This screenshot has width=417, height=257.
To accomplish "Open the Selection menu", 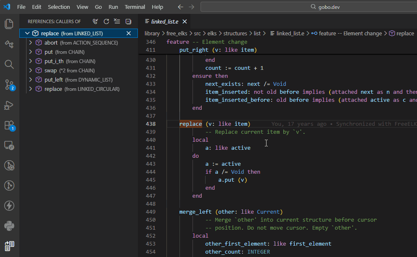I will (59, 7).
